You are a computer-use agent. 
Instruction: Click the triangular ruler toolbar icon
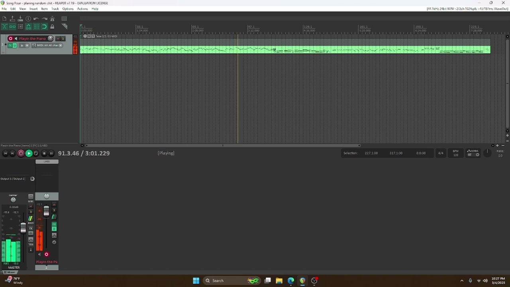(65, 27)
